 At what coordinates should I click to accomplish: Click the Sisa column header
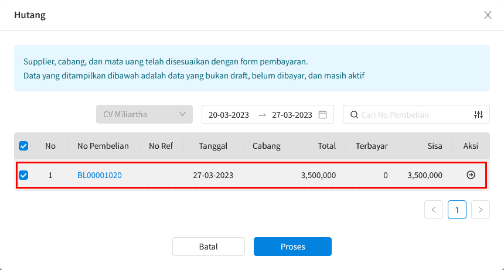435,146
